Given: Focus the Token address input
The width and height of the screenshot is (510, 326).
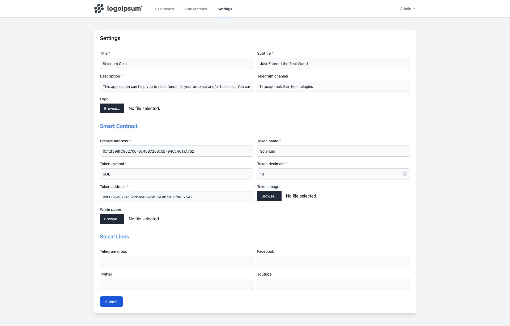Looking at the screenshot, I should coord(176,197).
